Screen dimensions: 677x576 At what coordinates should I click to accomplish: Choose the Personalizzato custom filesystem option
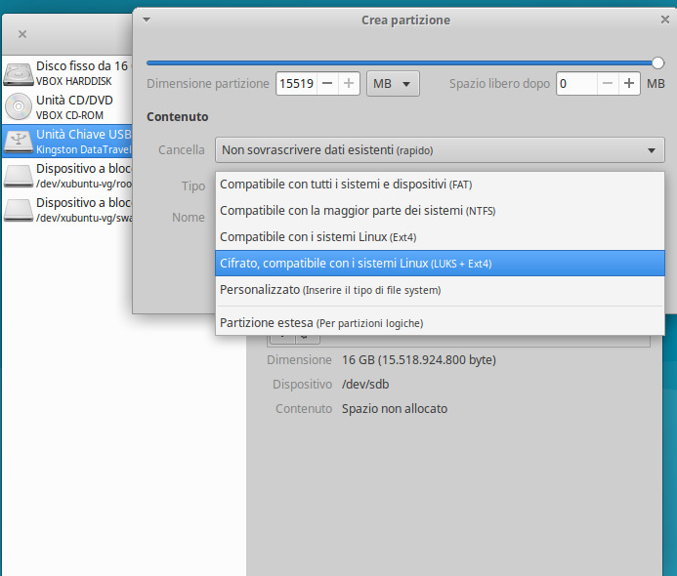[x=440, y=290]
